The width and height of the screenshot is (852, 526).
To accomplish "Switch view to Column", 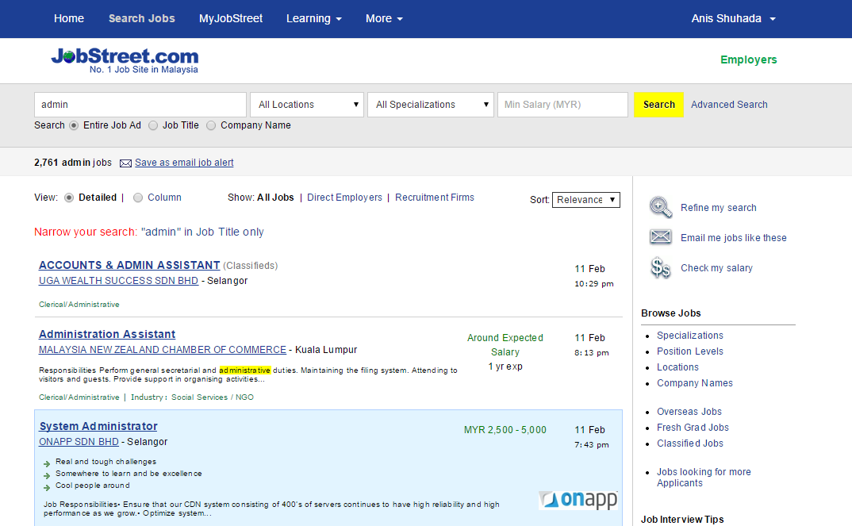I will [x=137, y=197].
